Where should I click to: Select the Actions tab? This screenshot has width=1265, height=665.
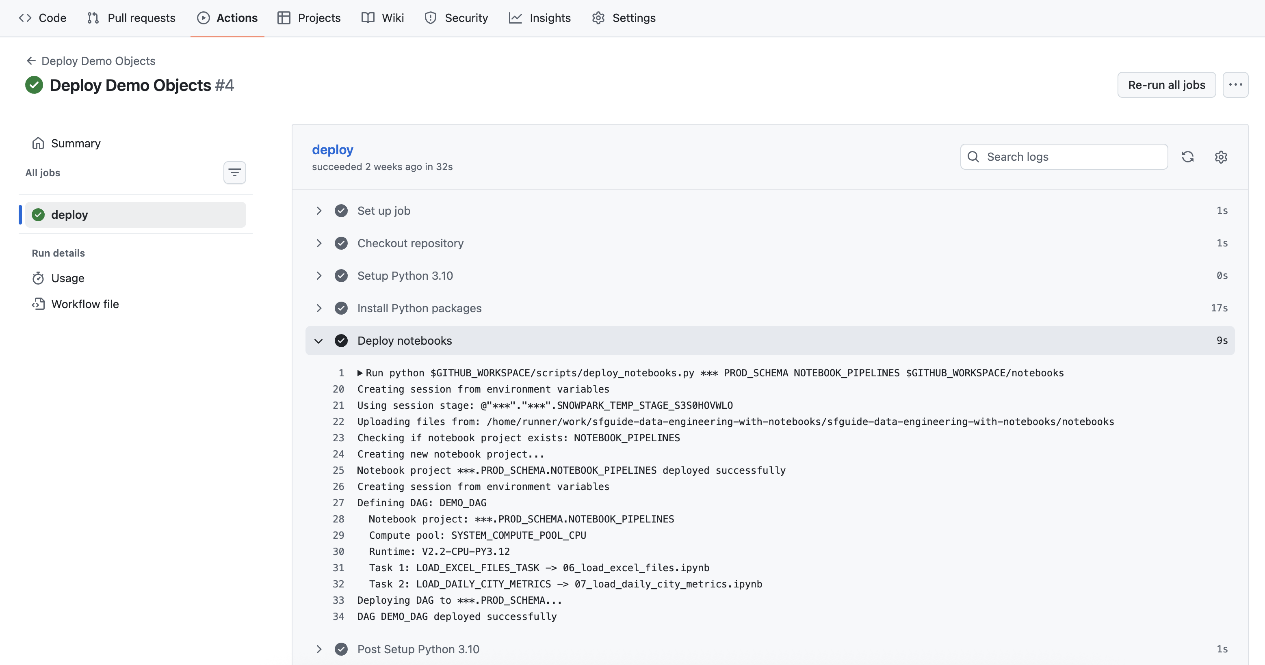pos(227,18)
